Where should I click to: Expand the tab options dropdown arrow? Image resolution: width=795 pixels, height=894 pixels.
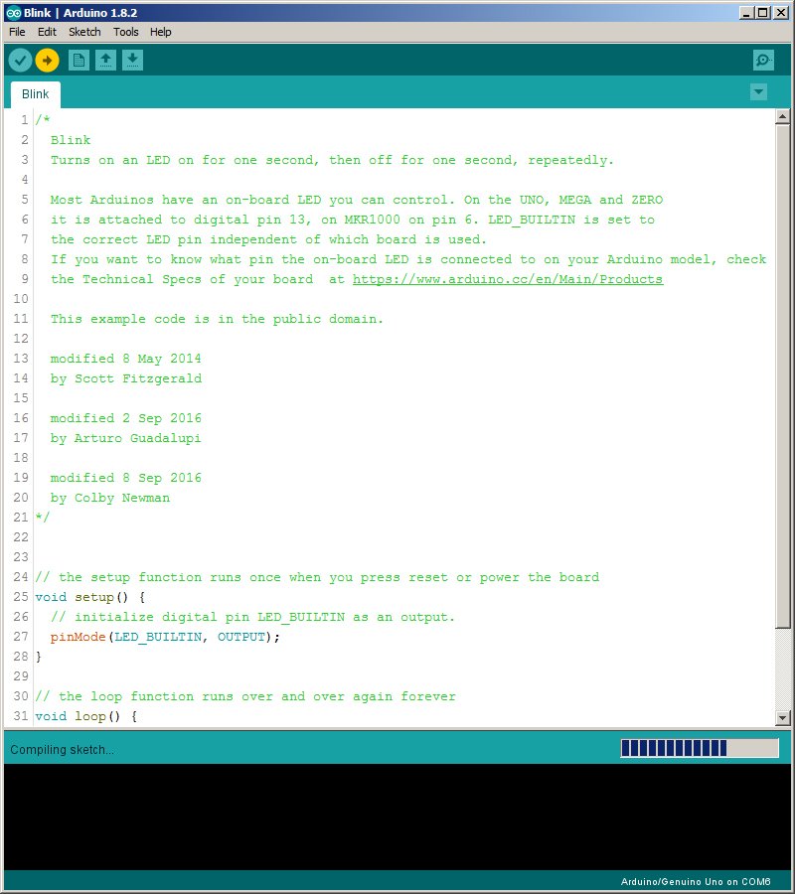click(759, 92)
